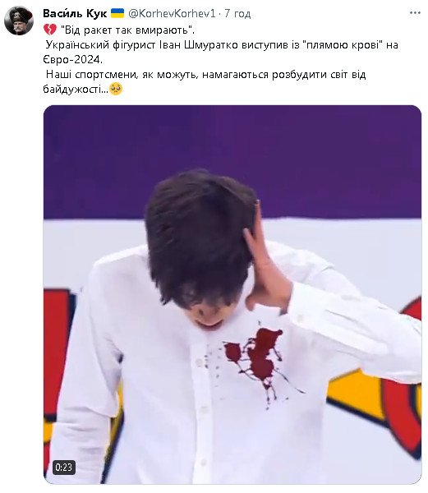The height and width of the screenshot is (493, 428).
Task: Open the Василь Кук display name link
Action: (75, 13)
